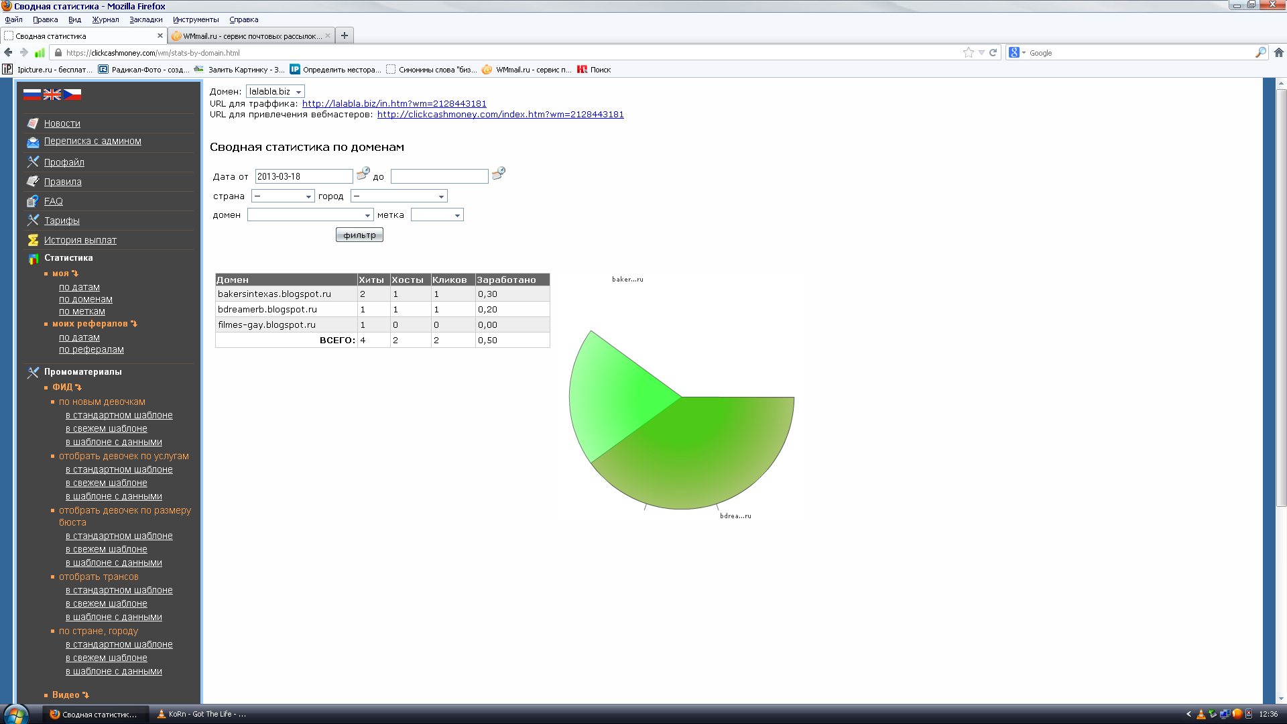Click the system clock in taskbar

pyautogui.click(x=1268, y=714)
